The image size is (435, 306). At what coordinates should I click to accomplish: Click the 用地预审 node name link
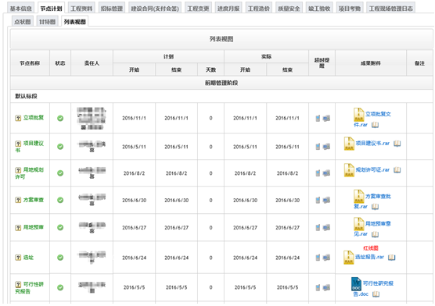point(34,227)
